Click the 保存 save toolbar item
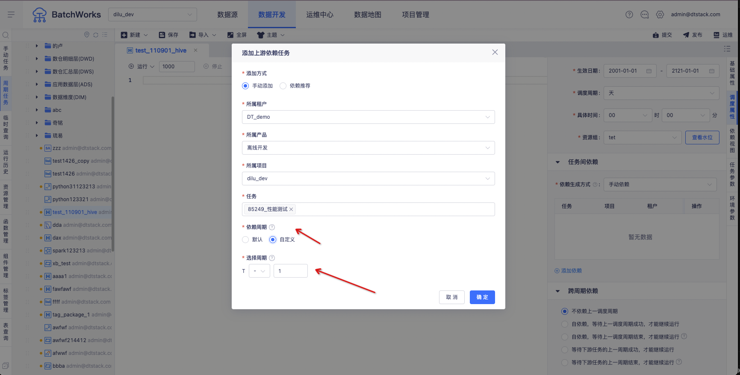The height and width of the screenshot is (375, 740). click(x=168, y=35)
